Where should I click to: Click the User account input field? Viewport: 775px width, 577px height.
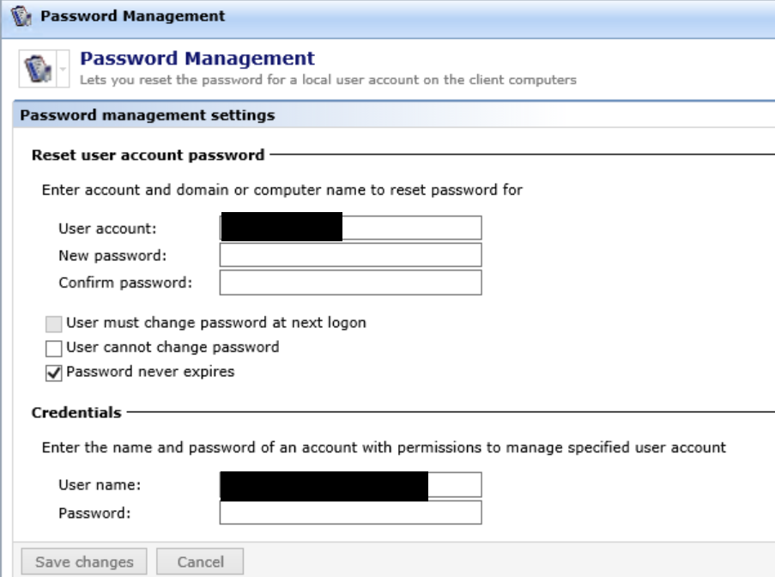tap(411, 228)
